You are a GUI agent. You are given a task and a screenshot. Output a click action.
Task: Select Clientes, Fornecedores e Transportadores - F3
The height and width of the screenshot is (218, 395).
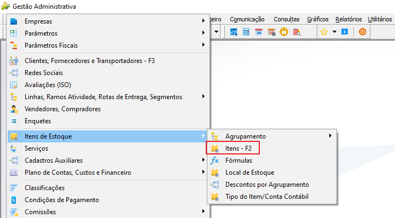108,61
